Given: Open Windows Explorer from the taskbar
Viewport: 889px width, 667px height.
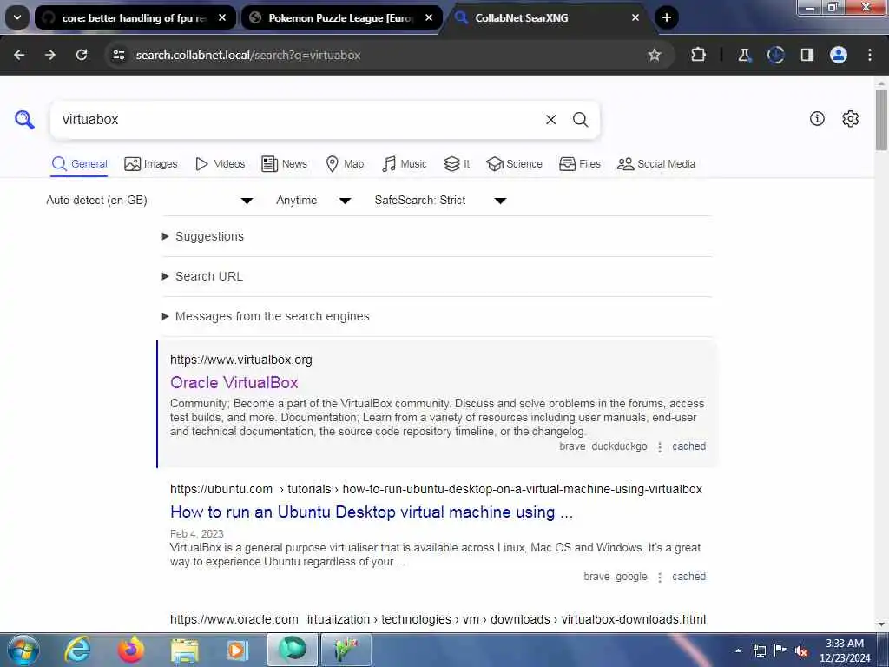Looking at the screenshot, I should pos(184,650).
